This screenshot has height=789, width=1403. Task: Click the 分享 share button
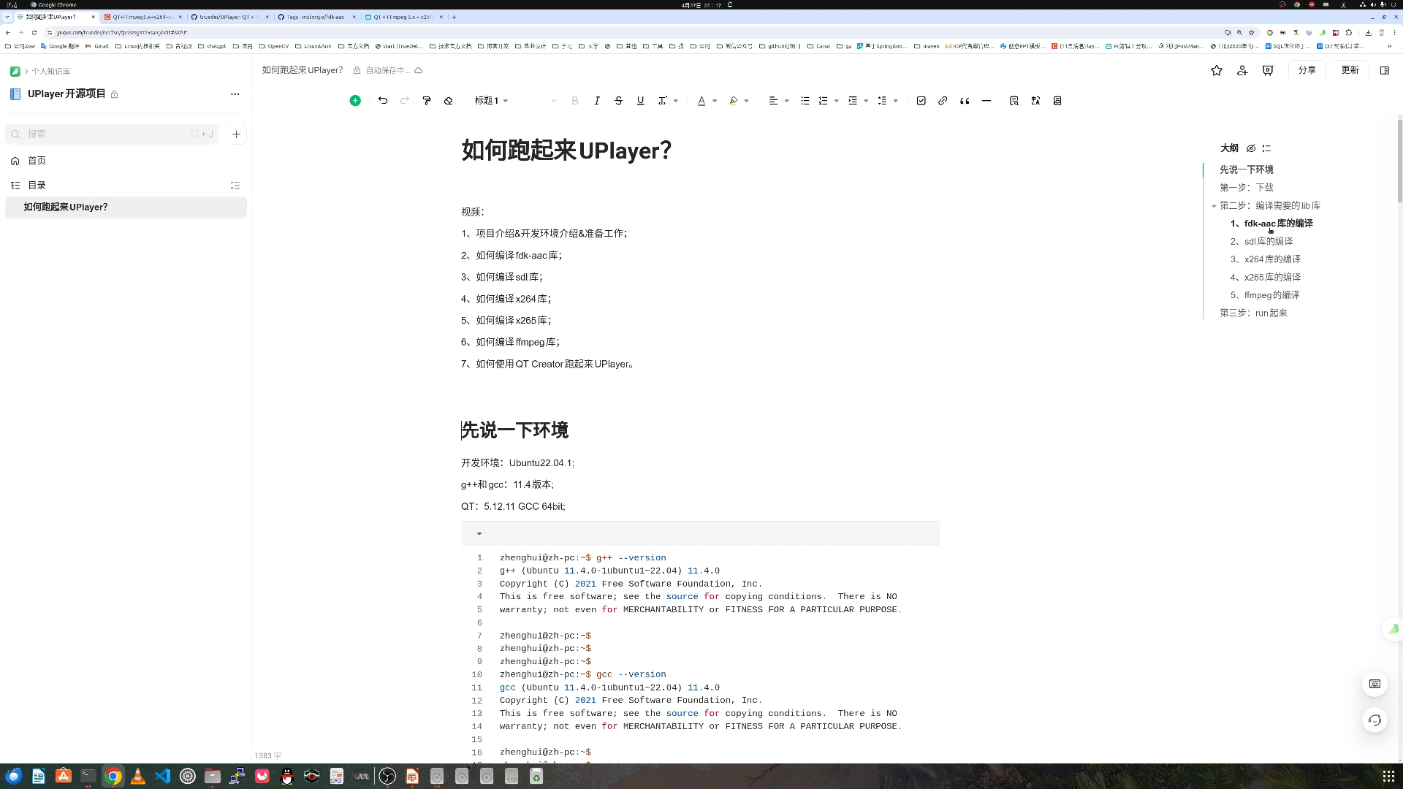pos(1307,70)
